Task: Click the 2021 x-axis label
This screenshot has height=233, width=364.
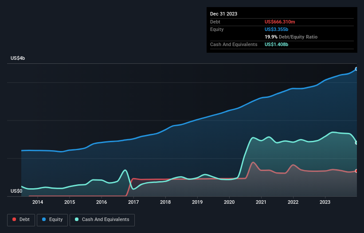Action: pos(261,202)
